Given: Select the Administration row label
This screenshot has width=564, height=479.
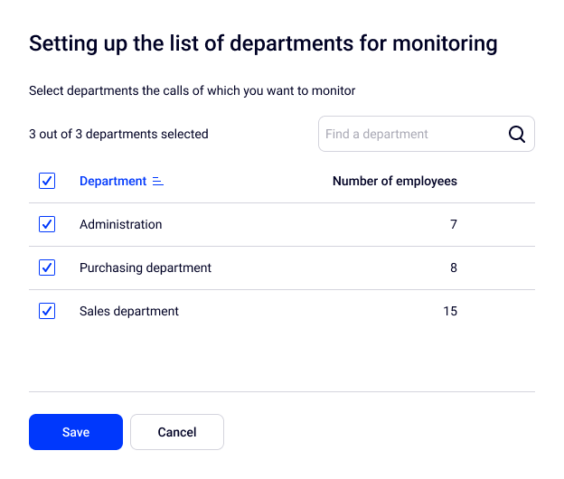Looking at the screenshot, I should pyautogui.click(x=120, y=224).
